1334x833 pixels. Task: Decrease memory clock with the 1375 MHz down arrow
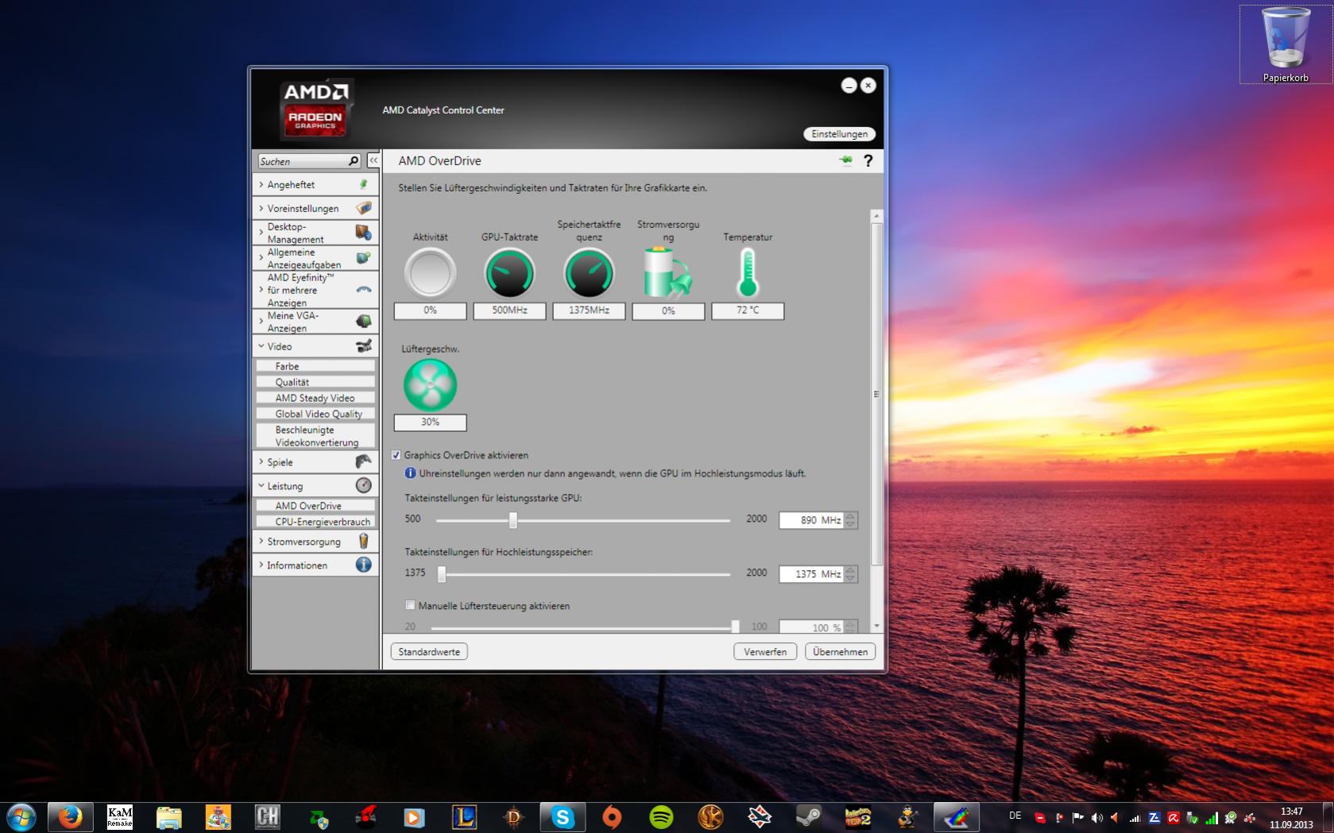851,578
